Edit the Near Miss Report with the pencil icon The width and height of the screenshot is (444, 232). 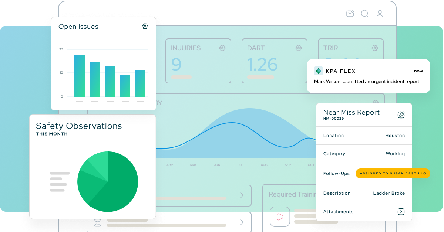(401, 115)
